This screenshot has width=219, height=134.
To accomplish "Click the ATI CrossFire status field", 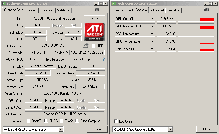I will point(65,114).
